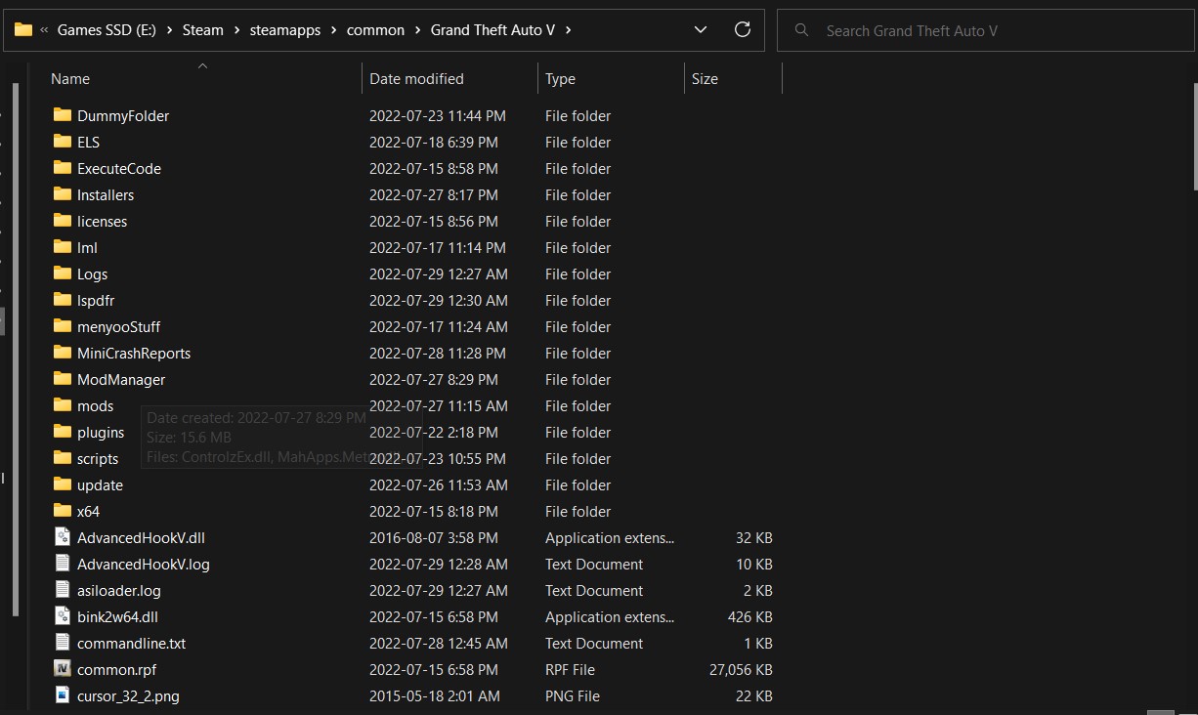Select the ExecuteCode folder icon
Image resolution: width=1198 pixels, height=715 pixels.
point(63,168)
